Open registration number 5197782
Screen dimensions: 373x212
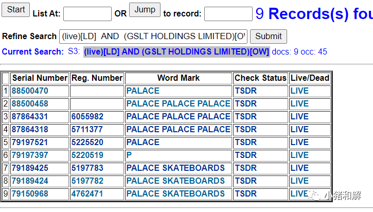pos(87,181)
